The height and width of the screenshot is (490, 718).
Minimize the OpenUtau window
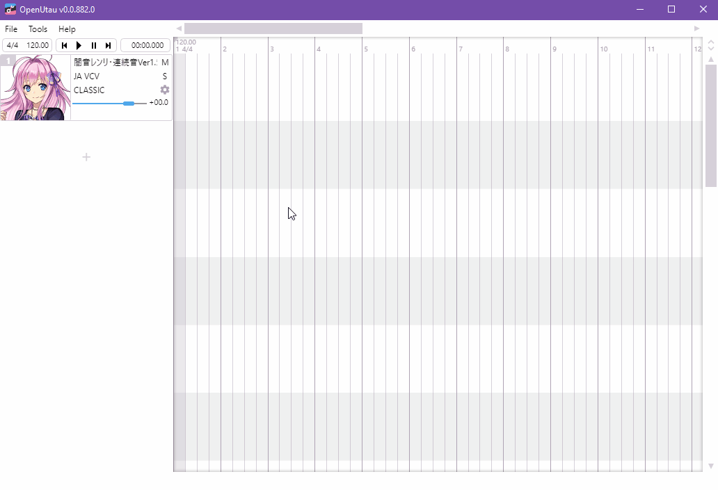640,9
